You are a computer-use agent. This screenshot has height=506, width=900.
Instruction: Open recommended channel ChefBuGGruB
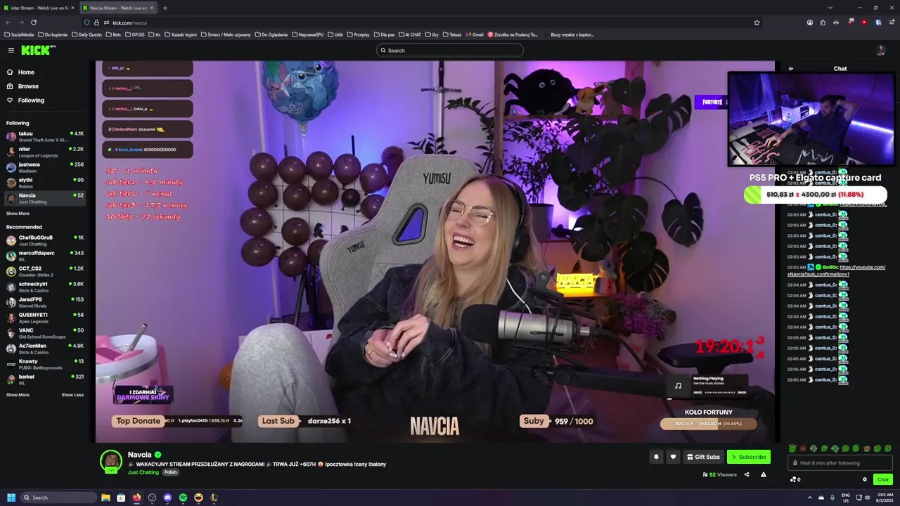[x=44, y=240]
